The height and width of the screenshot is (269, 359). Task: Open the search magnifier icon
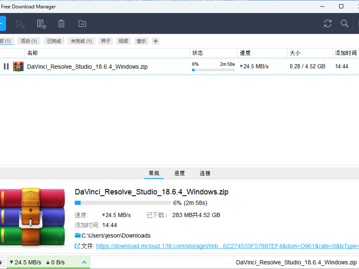[344, 23]
